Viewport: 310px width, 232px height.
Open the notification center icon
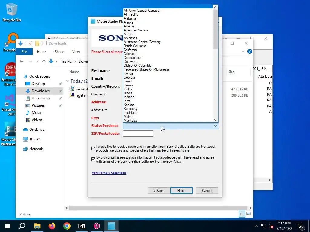coord(301,226)
